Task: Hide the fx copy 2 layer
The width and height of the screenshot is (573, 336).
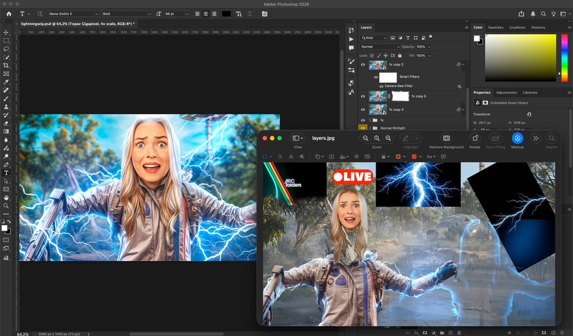Action: 363,64
